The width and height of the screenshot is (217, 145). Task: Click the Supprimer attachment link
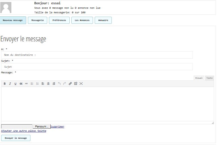(57, 127)
